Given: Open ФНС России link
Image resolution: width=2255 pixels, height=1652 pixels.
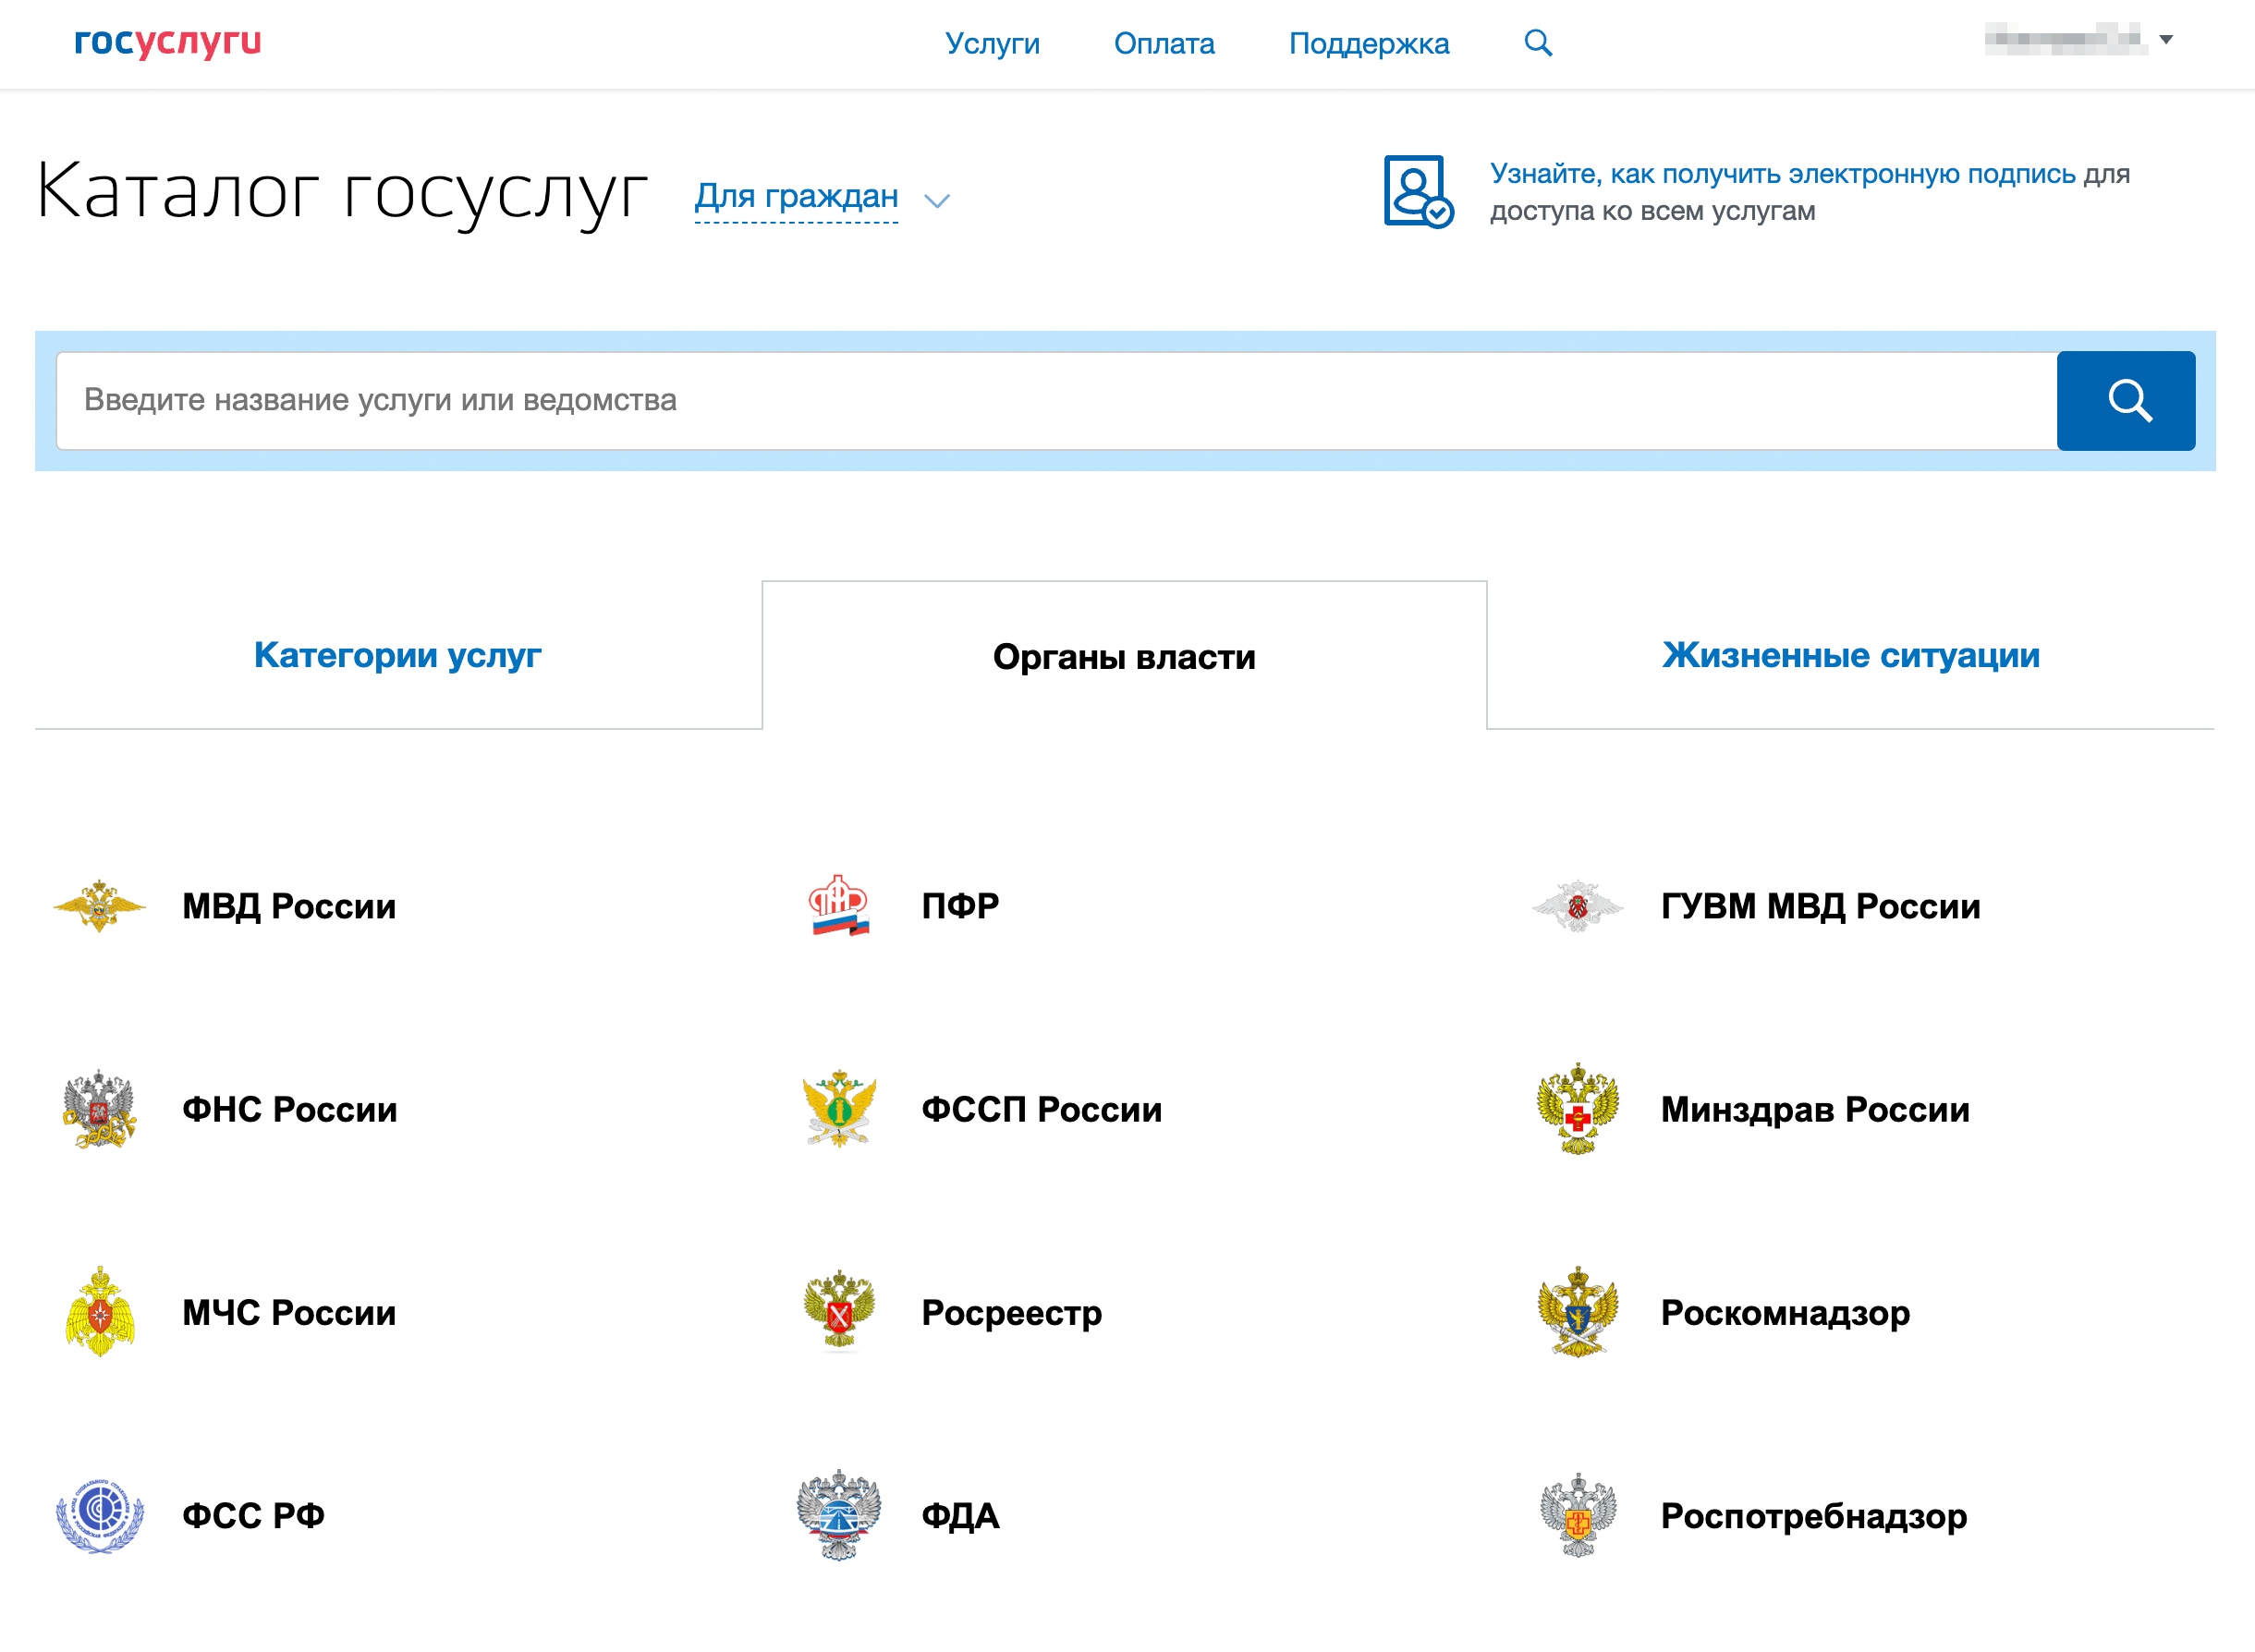Looking at the screenshot, I should point(289,1109).
